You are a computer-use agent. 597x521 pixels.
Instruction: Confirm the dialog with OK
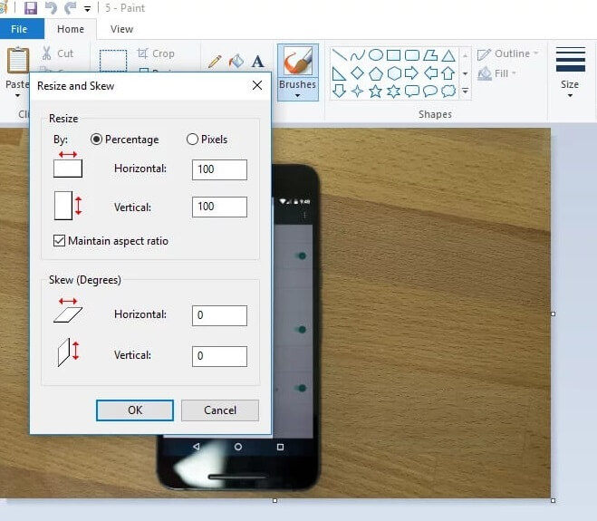click(x=135, y=410)
